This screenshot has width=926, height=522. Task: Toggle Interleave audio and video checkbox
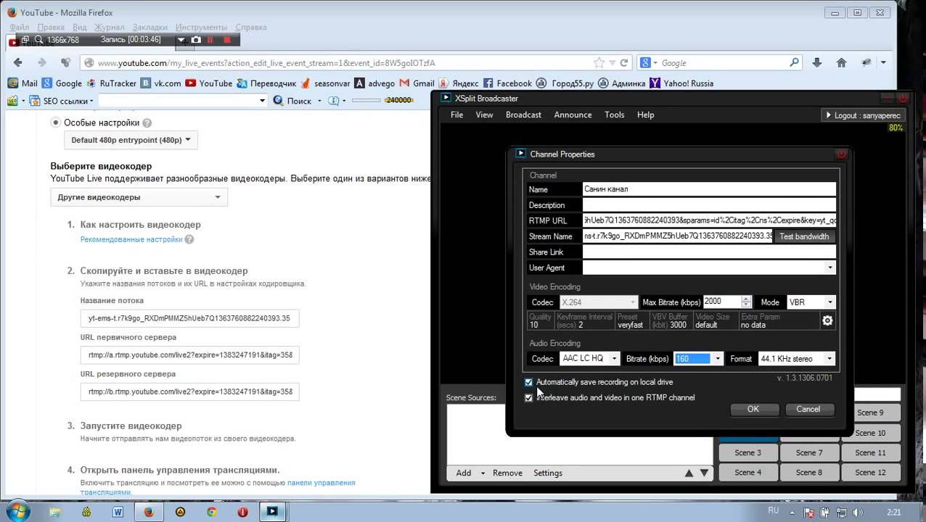(x=528, y=397)
